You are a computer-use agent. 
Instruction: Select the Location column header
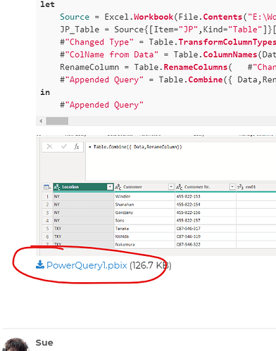pos(83,187)
